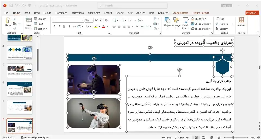
Task: Open the Layout dropdown
Action: point(40,19)
